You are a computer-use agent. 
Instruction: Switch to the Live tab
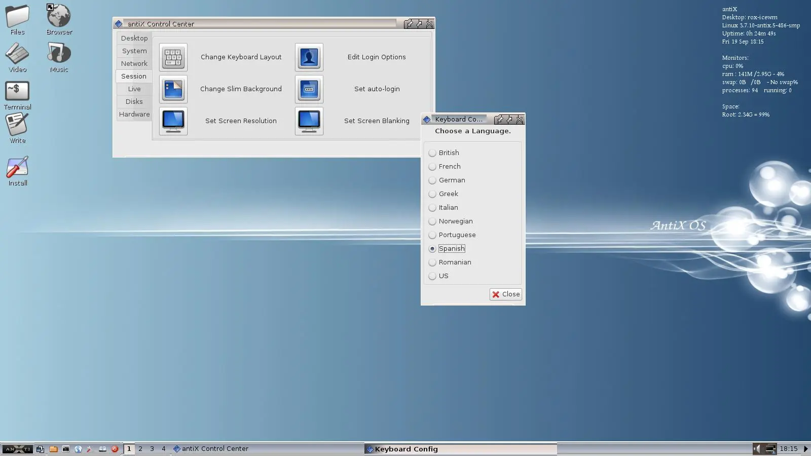[x=134, y=89]
